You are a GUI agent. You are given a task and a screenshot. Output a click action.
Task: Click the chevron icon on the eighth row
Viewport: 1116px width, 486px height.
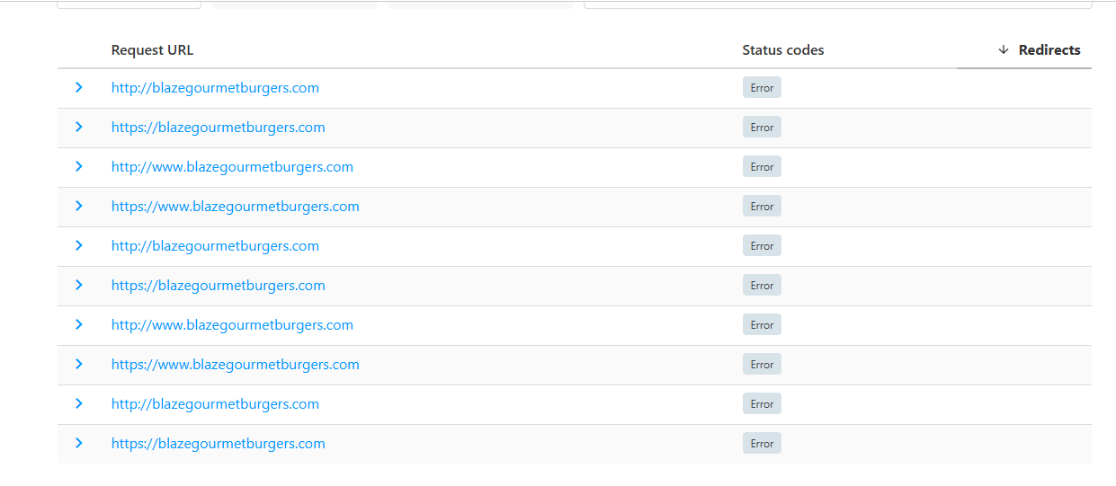point(79,365)
